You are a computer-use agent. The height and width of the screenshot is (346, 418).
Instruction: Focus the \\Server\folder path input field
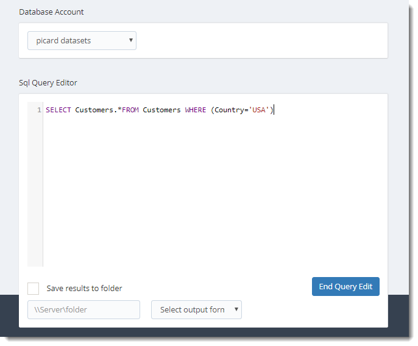point(83,310)
